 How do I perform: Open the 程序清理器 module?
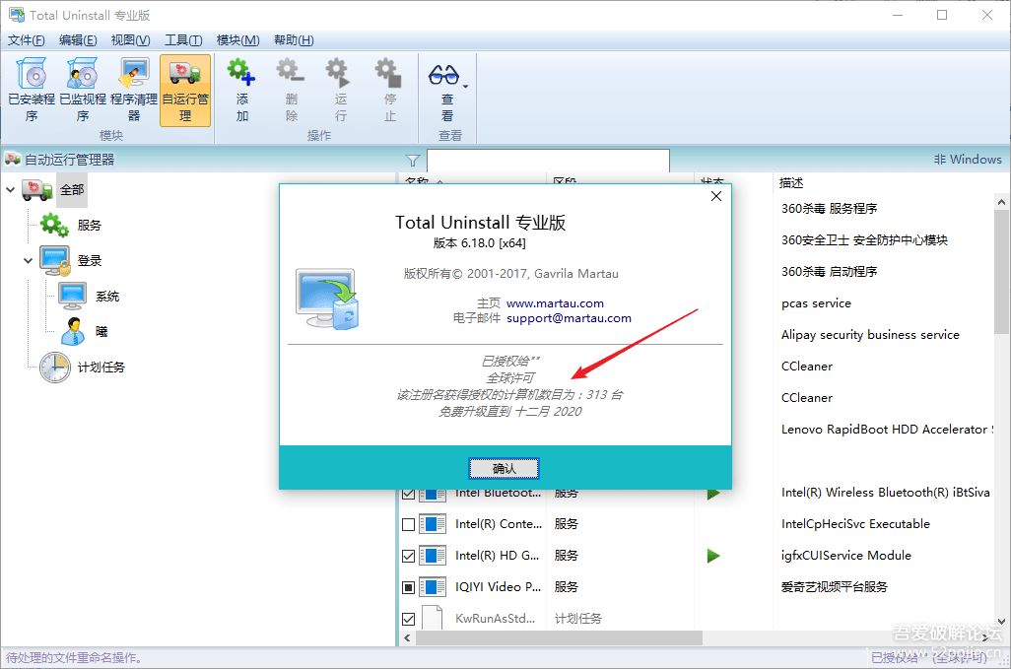pyautogui.click(x=134, y=91)
